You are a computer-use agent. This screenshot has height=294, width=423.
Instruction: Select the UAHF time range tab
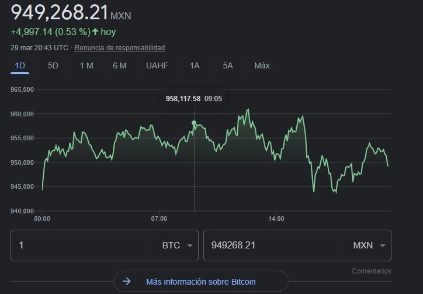157,65
